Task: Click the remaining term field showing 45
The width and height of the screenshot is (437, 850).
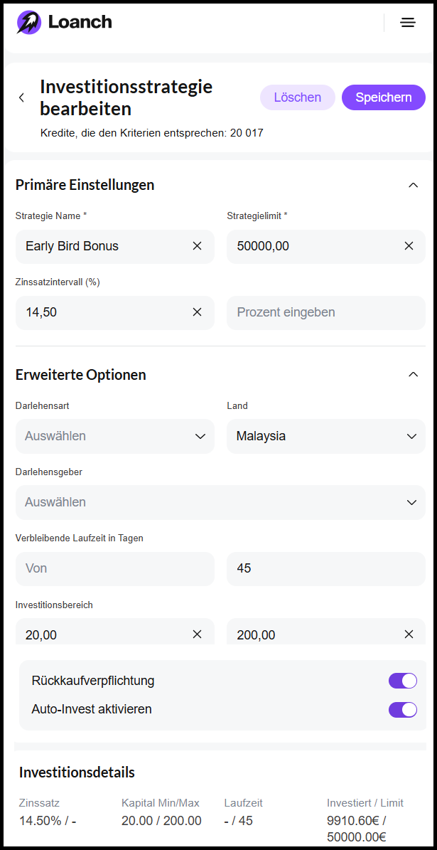Action: [326, 568]
